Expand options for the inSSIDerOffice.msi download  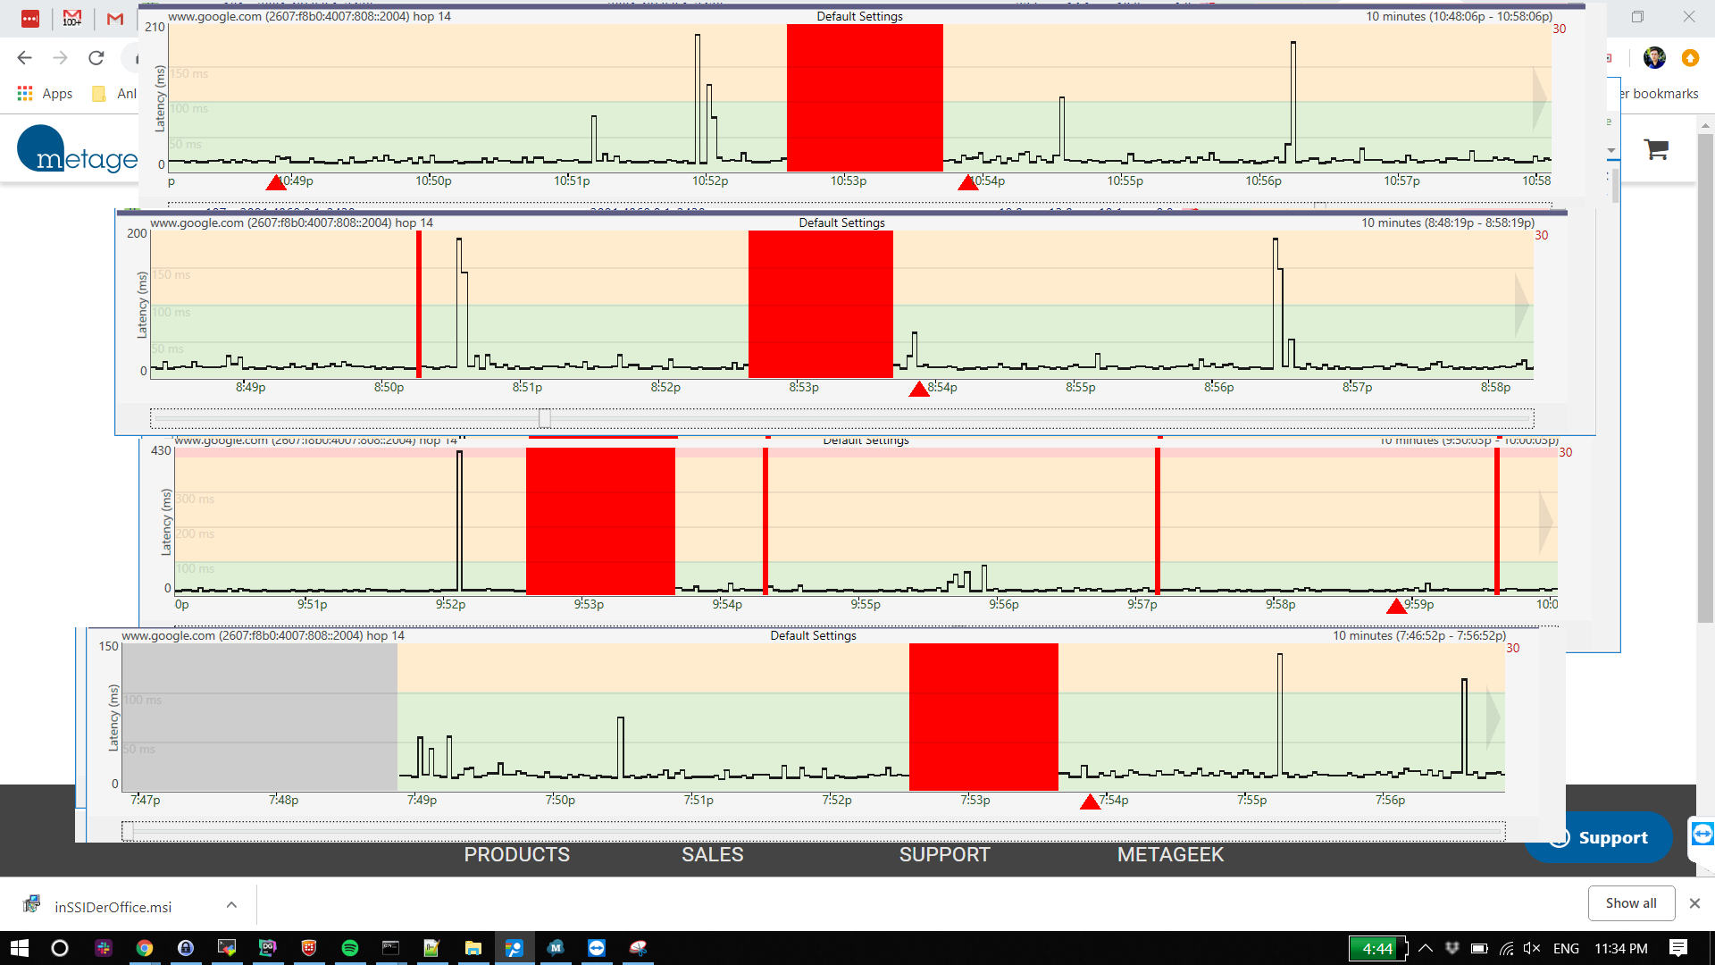[231, 906]
